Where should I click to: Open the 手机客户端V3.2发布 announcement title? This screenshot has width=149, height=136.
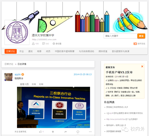click(x=119, y=72)
